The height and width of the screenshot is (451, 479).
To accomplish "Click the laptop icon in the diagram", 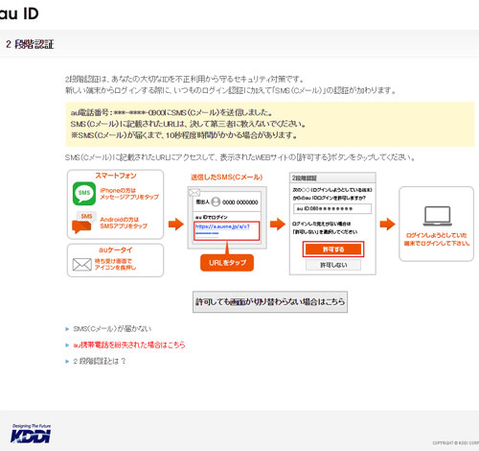I will 437,216.
